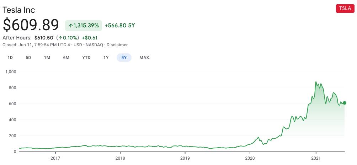This screenshot has height=165, width=357.
Task: Open the Disclaimer link
Action: [x=117, y=45]
